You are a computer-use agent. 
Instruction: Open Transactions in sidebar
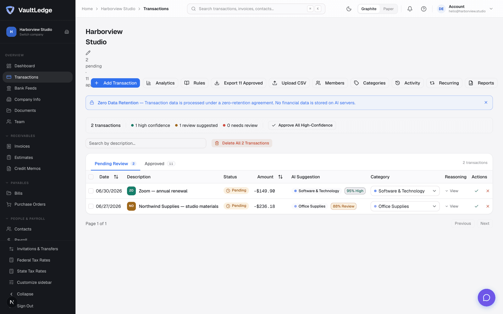pos(37,77)
